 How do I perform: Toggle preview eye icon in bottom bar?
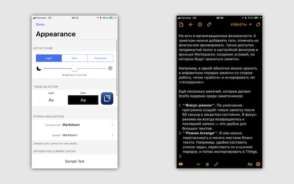click(x=181, y=164)
